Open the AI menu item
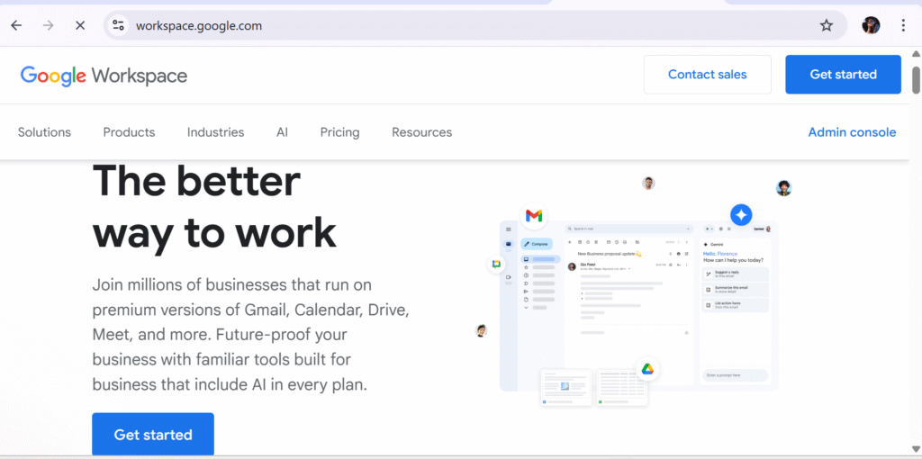This screenshot has height=459, width=922. [x=282, y=132]
